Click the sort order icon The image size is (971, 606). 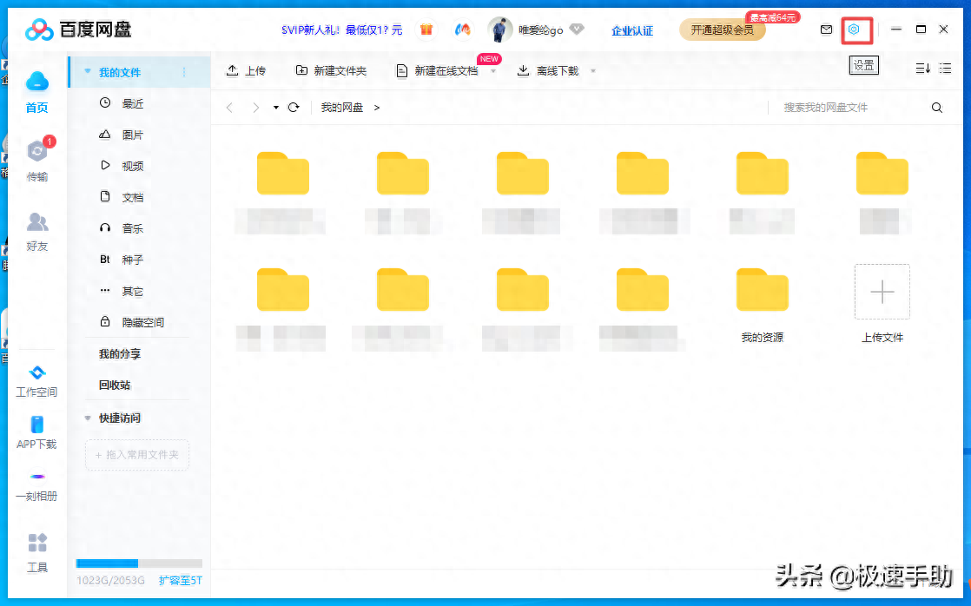coord(922,68)
